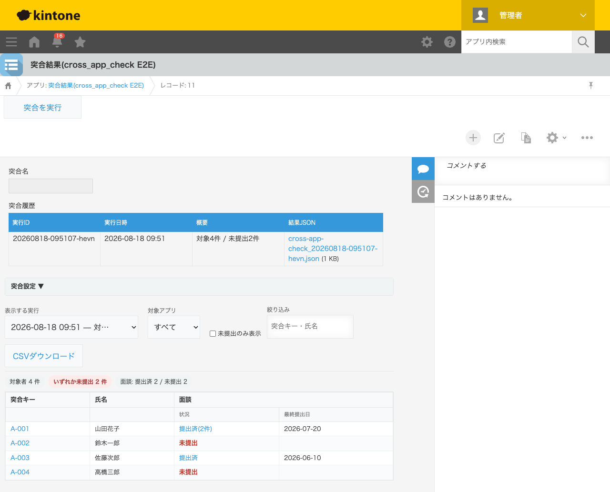Add a new record with plus icon
The width and height of the screenshot is (610, 492).
(x=473, y=138)
